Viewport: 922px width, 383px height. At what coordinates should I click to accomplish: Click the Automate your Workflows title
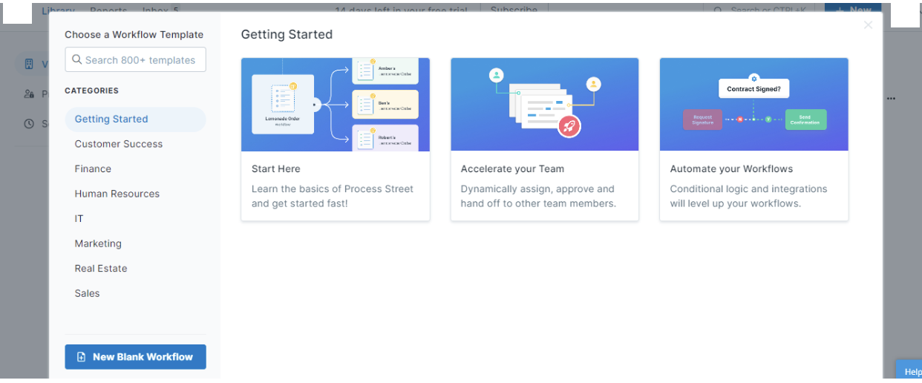tap(731, 168)
